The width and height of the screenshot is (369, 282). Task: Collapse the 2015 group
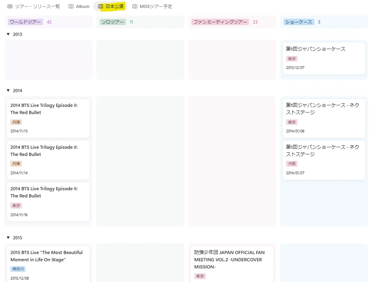pyautogui.click(x=8, y=237)
